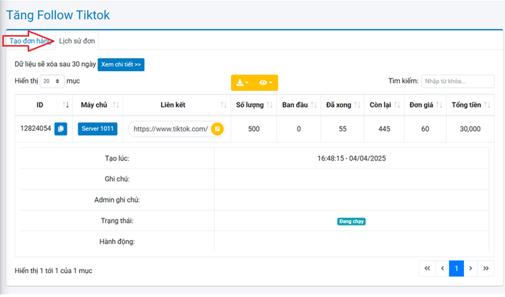This screenshot has width=505, height=297.
Task: Go to last page of results
Action: [x=486, y=269]
